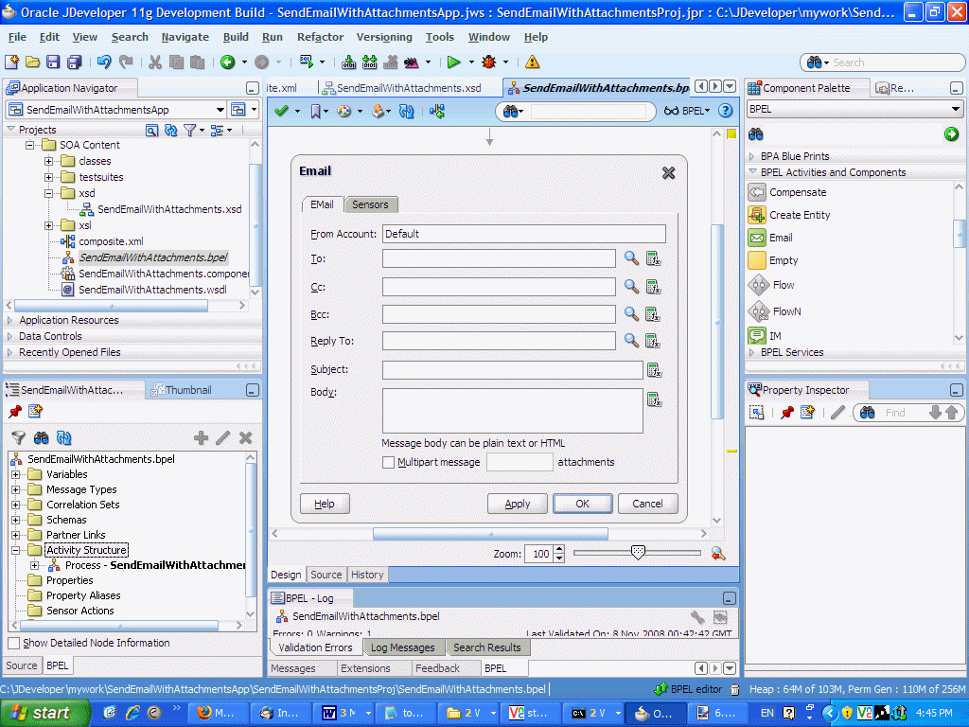The height and width of the screenshot is (727, 969).
Task: Expand the Variables node in Structure
Action: [15, 474]
